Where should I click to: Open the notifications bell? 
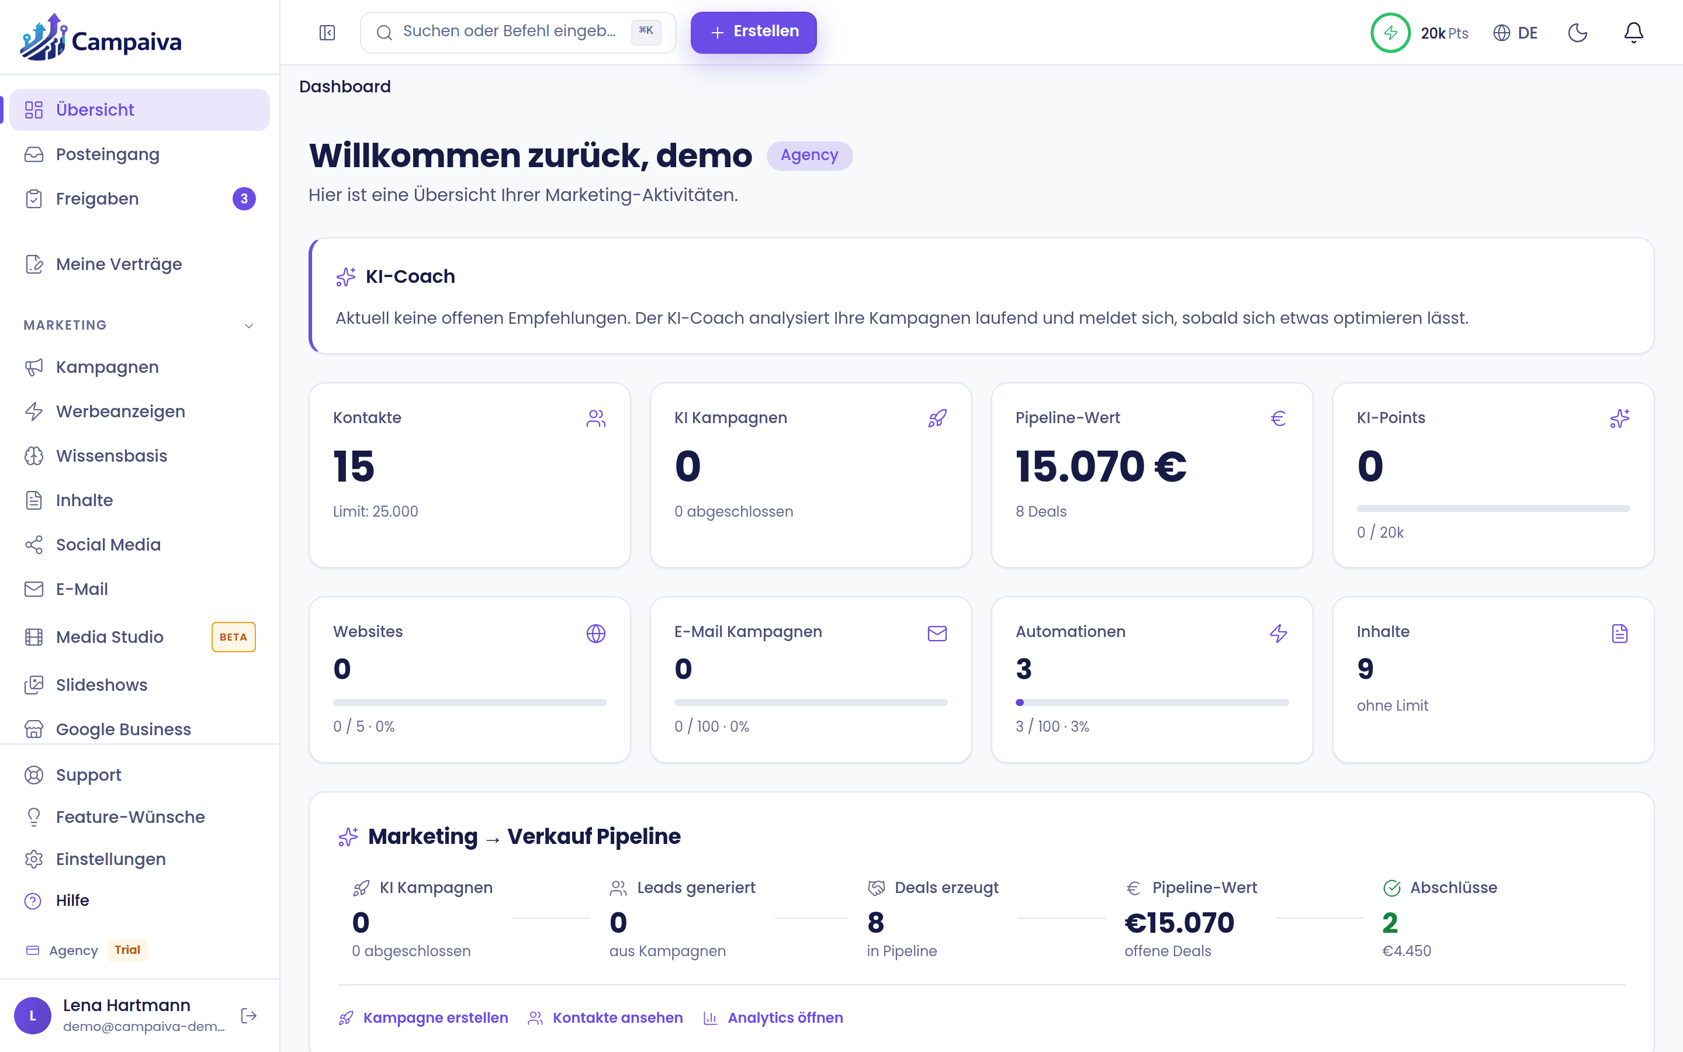pos(1634,33)
